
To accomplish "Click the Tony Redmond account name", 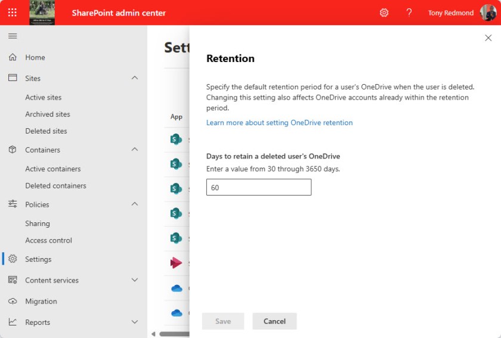I will click(450, 13).
